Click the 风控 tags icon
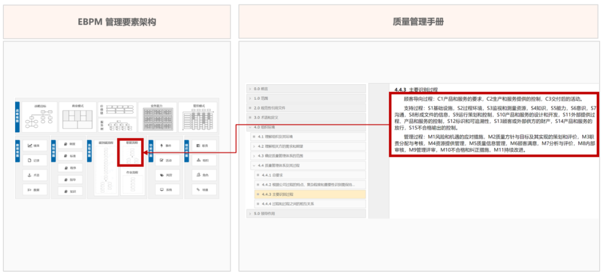The image size is (603, 274). coord(162,175)
